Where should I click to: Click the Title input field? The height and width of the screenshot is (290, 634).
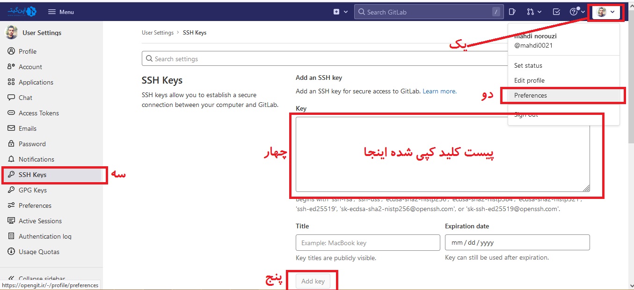(x=368, y=243)
